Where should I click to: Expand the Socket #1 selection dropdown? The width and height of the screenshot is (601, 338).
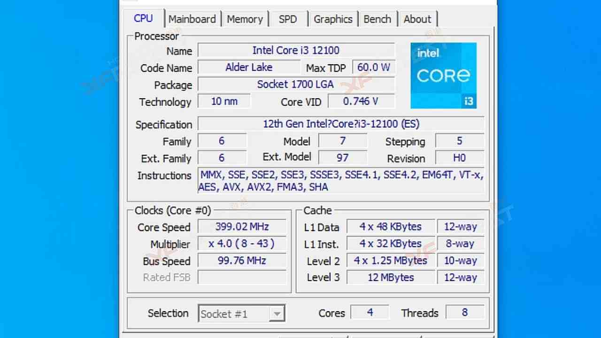click(277, 314)
